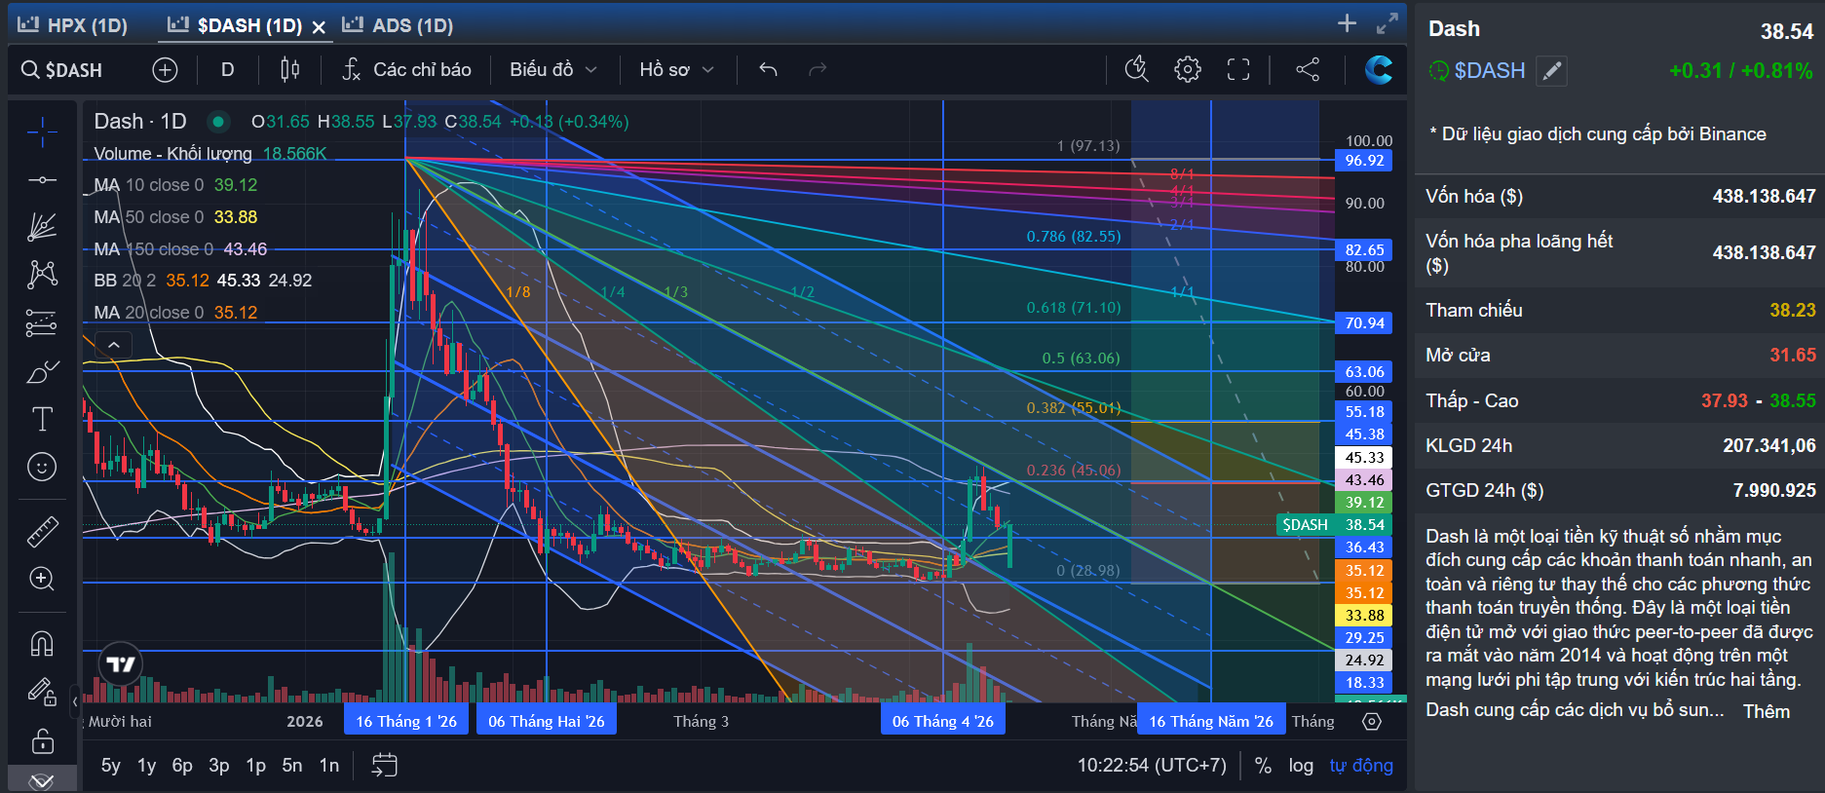
Task: Add a new chart tab
Action: point(1347,23)
